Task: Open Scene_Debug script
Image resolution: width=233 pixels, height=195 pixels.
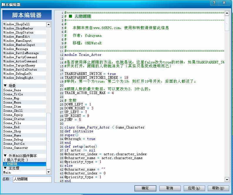Action: click(x=25, y=140)
